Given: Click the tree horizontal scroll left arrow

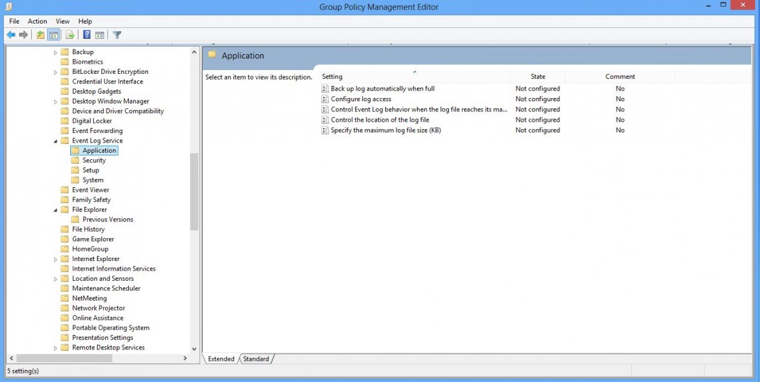Looking at the screenshot, I should [11, 358].
